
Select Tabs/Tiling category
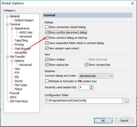(x=21, y=40)
